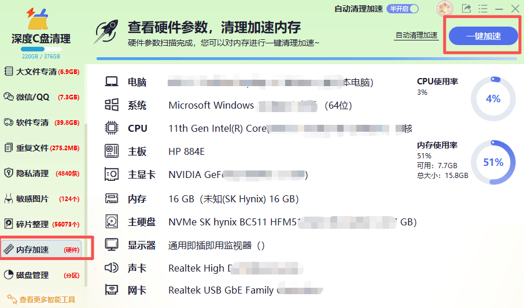This screenshot has height=308, width=524.
Task: Click the 碎片整理 defrag icon
Action: (x=8, y=224)
